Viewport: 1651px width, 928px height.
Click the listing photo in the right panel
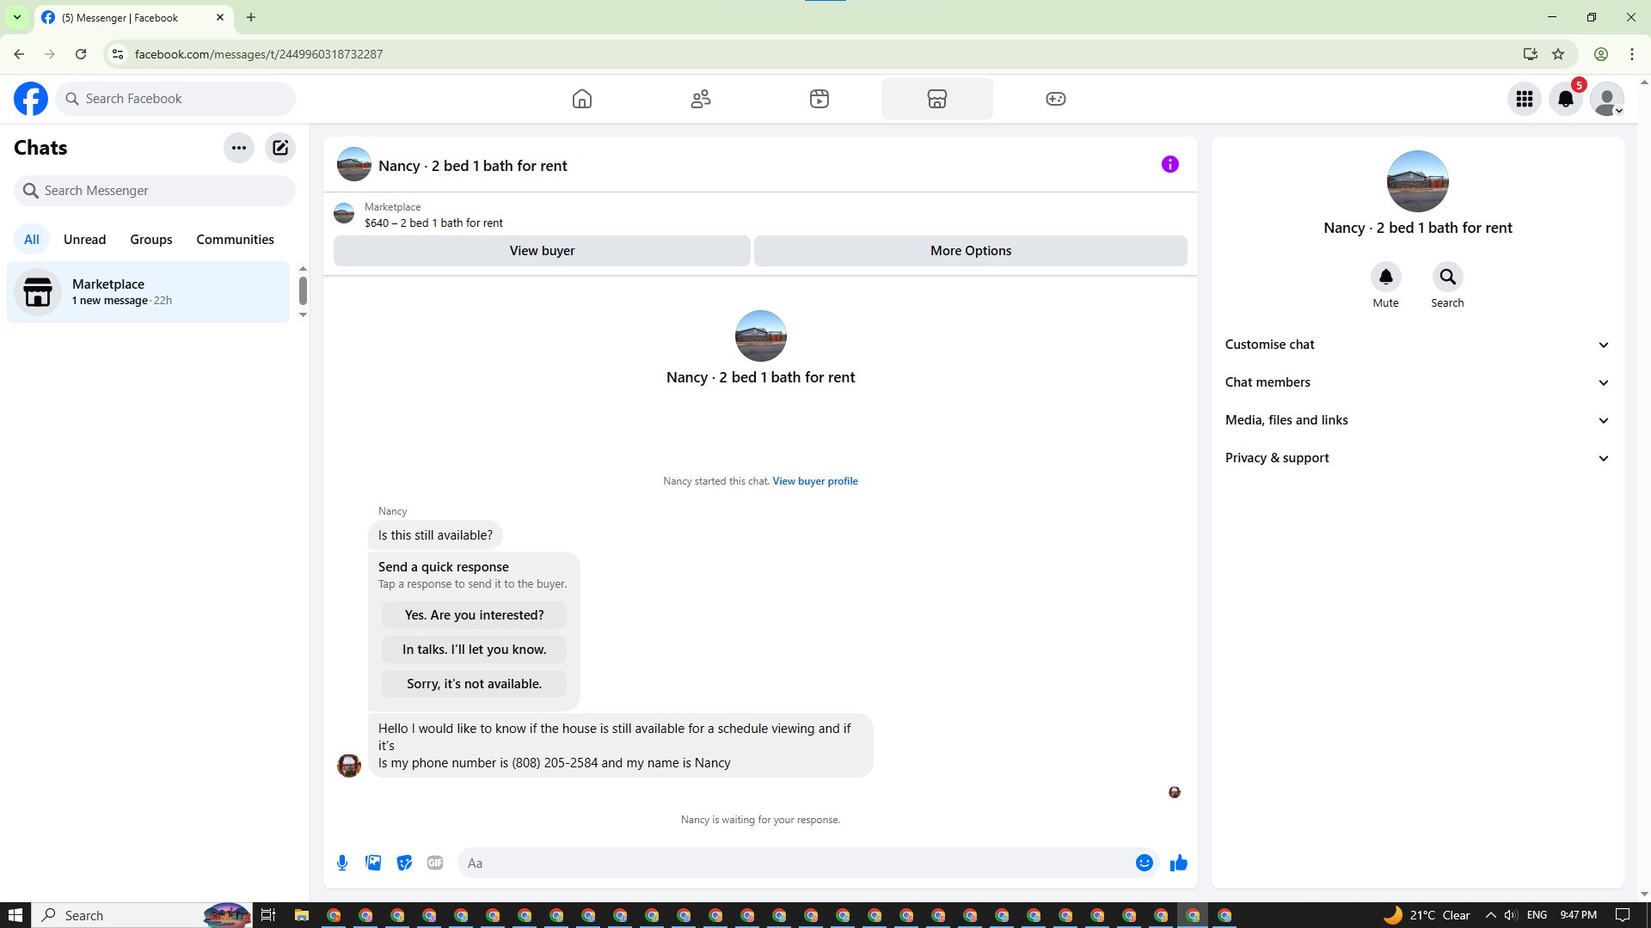(x=1418, y=181)
